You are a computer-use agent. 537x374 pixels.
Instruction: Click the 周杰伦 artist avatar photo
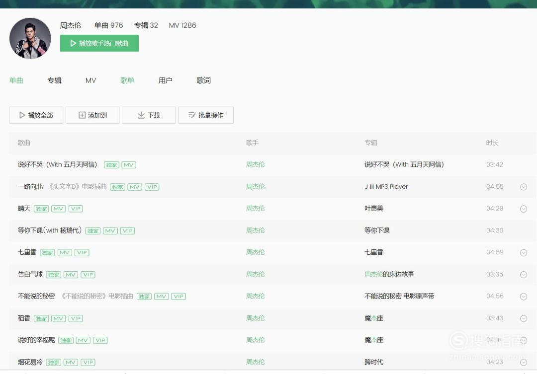click(30, 38)
